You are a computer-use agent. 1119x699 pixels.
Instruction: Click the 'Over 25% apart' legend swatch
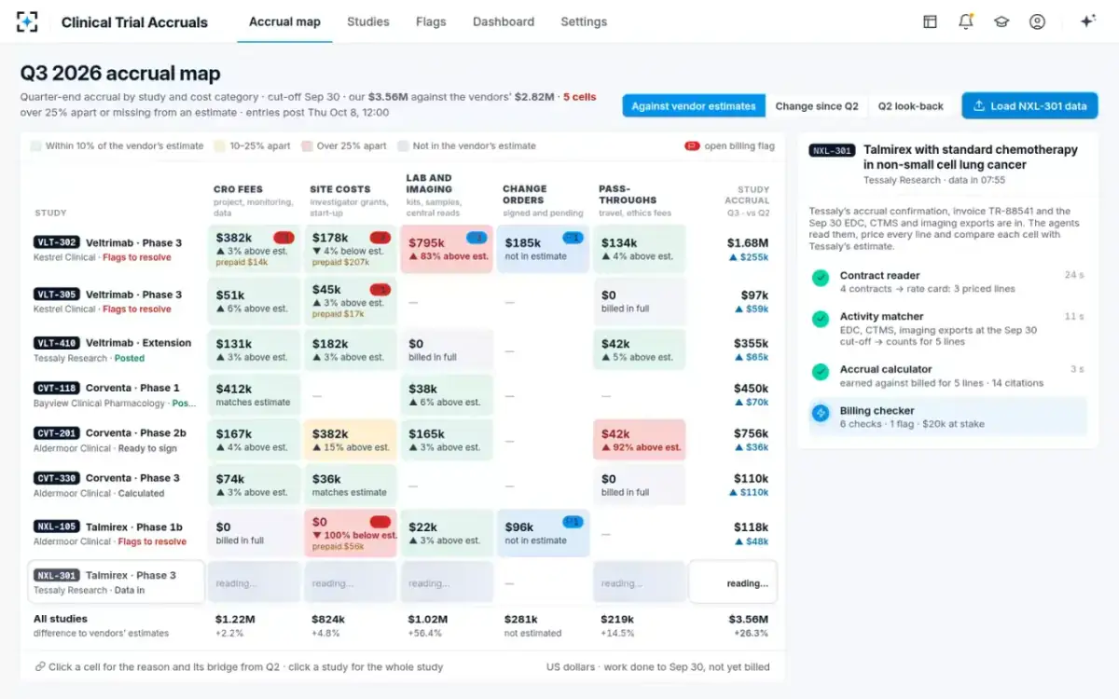(x=308, y=146)
